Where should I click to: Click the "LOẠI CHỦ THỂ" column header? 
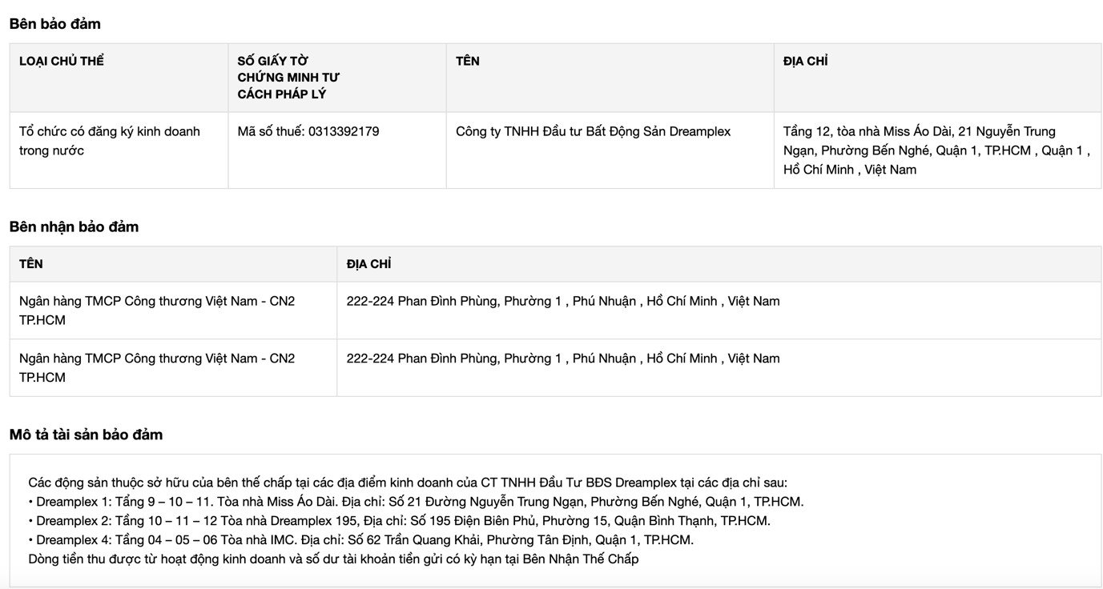tap(62, 61)
